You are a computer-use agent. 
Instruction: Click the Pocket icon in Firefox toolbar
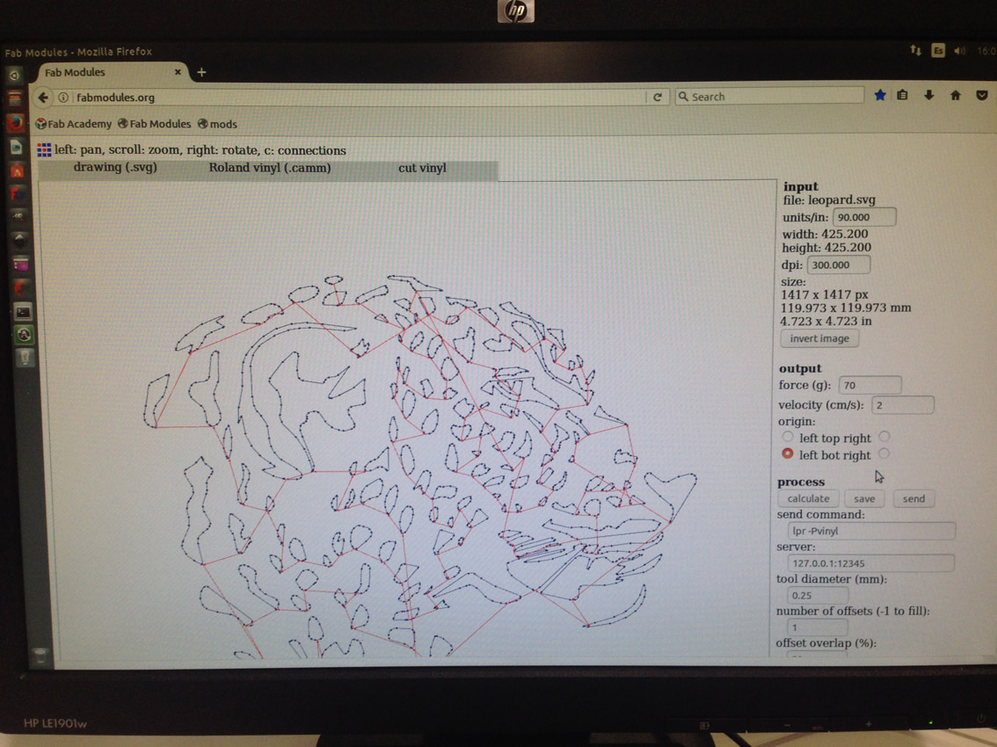[x=982, y=96]
